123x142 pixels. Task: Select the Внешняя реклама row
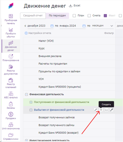pyautogui.click(x=69, y=56)
